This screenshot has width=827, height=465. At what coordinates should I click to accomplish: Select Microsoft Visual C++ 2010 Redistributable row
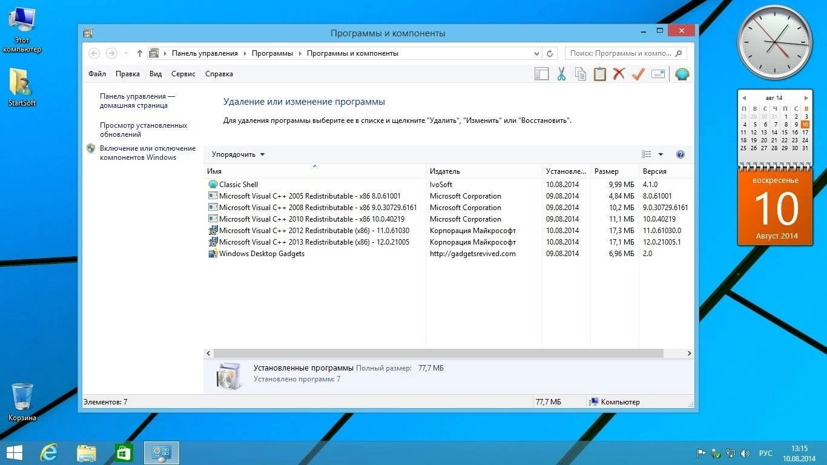[x=448, y=219]
